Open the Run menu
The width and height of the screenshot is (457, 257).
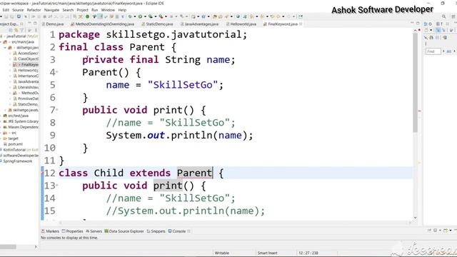point(95,10)
